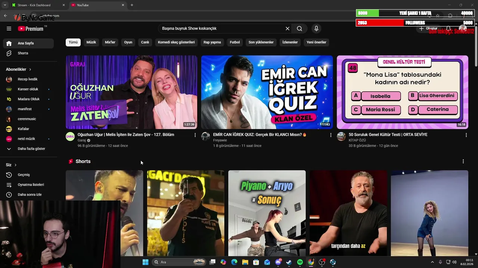The image size is (478, 268).
Task: Click the KİTAP ÖZÜ channel avatar
Action: [x=341, y=137]
